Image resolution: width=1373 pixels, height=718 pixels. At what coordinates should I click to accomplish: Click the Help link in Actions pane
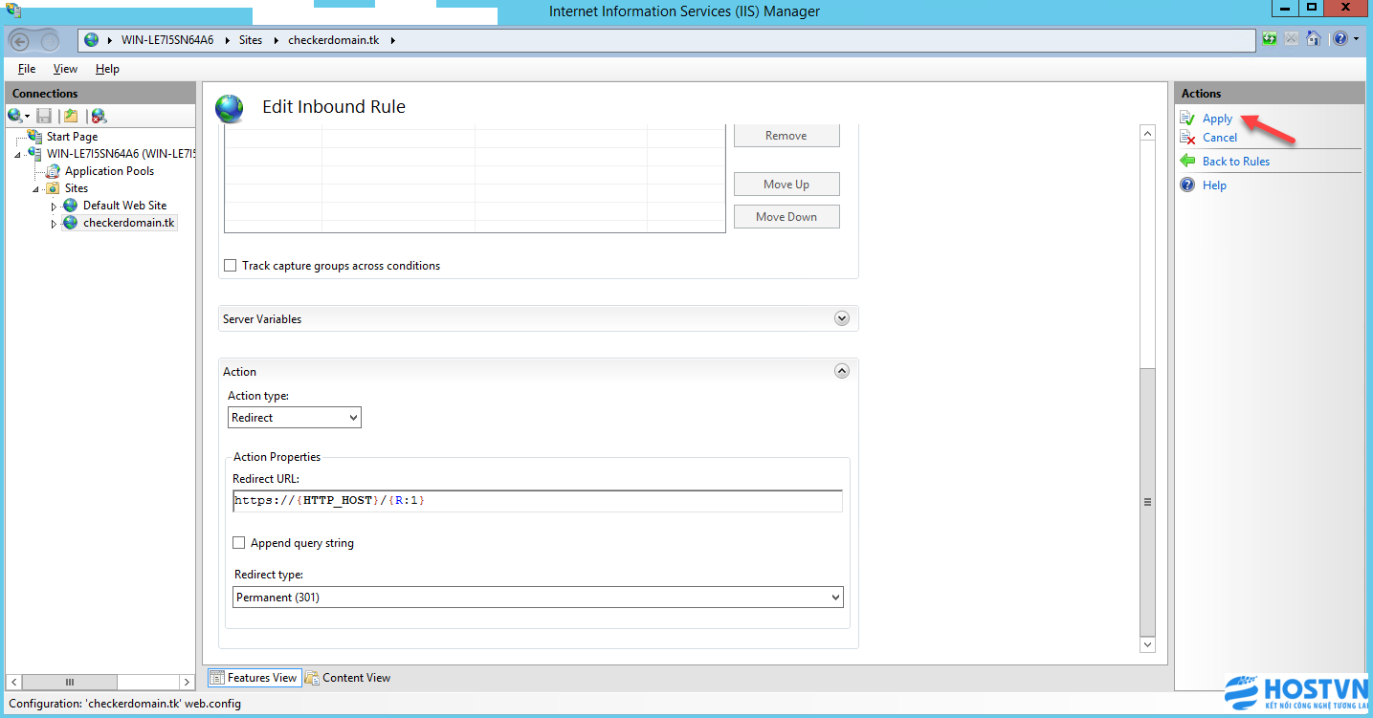pos(1214,185)
